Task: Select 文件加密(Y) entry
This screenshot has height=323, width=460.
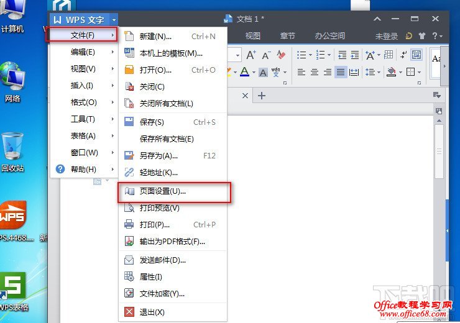Action: (x=173, y=293)
